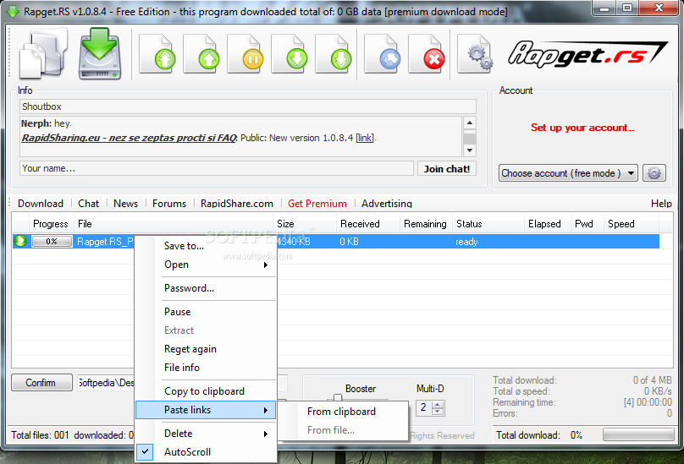Image resolution: width=684 pixels, height=464 pixels.
Task: Click the move-to-bottom double down arrow icon
Action: point(334,53)
